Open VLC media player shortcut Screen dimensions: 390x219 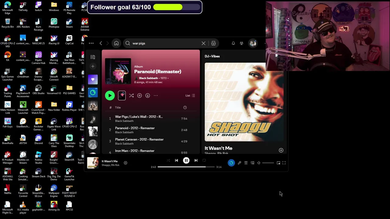23,207
